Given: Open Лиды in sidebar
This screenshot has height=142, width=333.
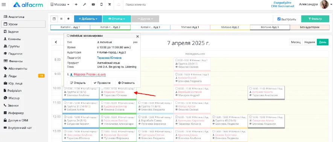Looking at the screenshot, I should click(23, 76).
